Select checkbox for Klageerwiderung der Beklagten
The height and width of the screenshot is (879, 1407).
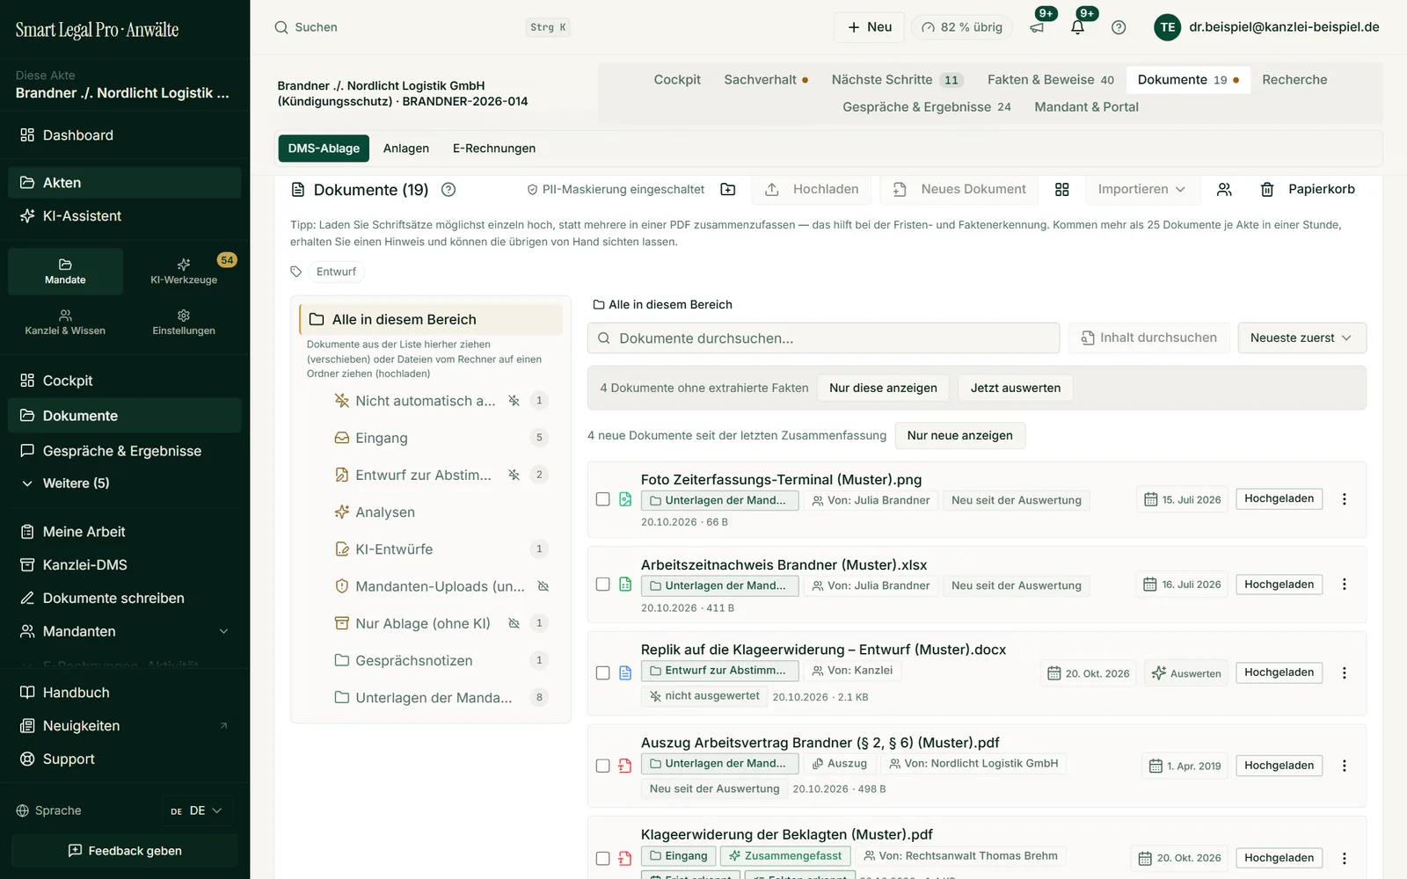click(x=602, y=859)
